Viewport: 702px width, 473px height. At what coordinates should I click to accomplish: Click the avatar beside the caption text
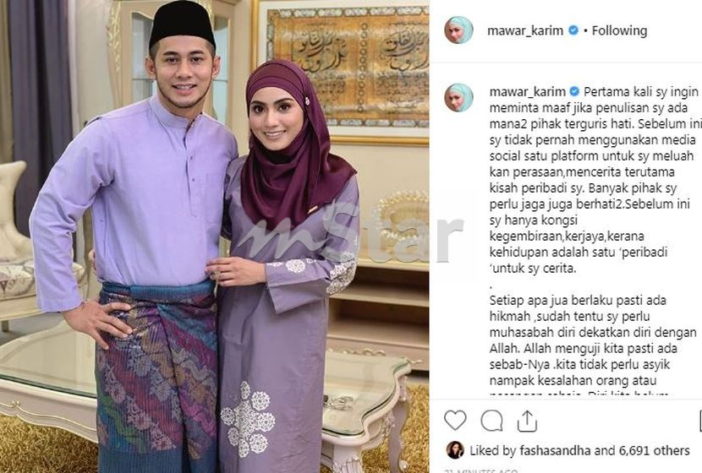coord(458,97)
